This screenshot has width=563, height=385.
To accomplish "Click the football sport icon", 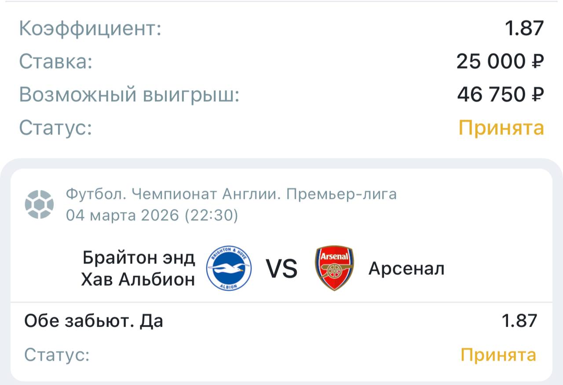I will click(x=39, y=204).
